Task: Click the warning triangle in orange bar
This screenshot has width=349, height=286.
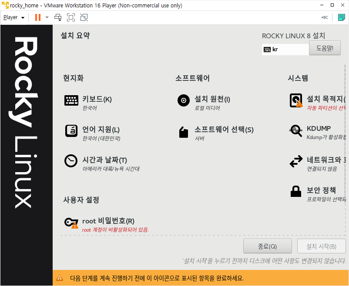Action: 60,278
